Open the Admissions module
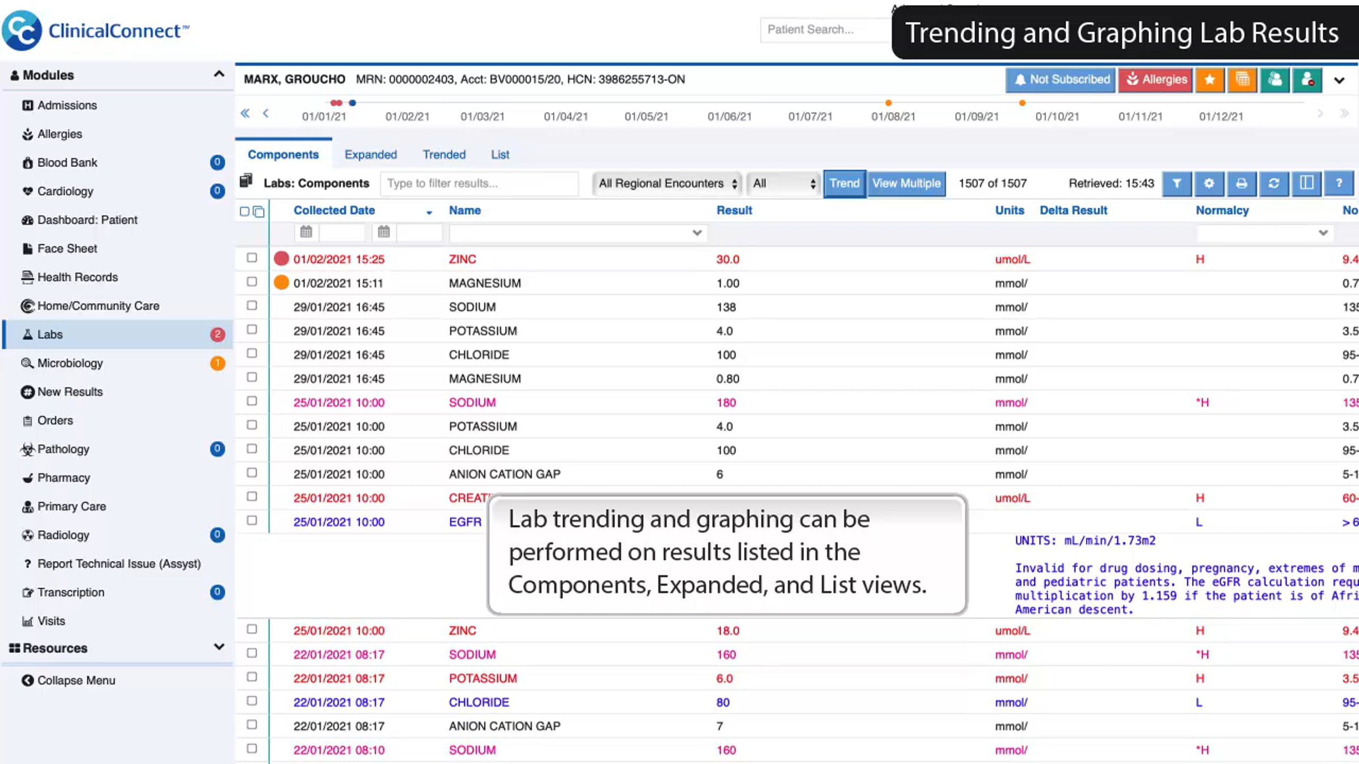The height and width of the screenshot is (764, 1359). tap(67, 105)
